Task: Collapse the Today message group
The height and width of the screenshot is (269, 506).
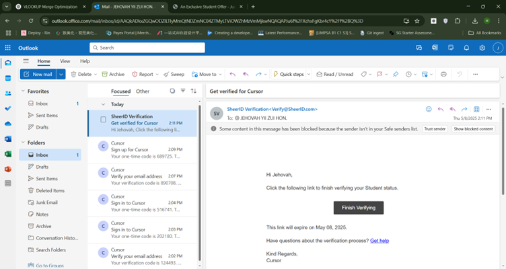Action: (103, 104)
